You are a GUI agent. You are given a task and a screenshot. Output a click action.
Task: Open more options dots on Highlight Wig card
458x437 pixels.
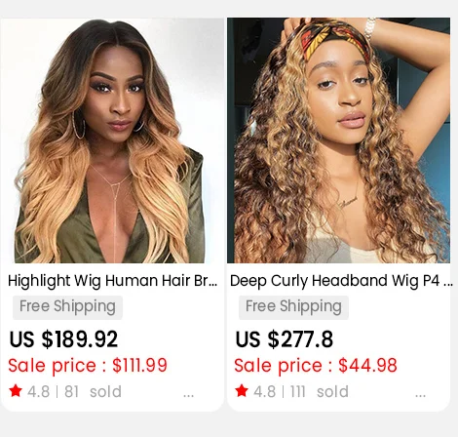pos(188,395)
